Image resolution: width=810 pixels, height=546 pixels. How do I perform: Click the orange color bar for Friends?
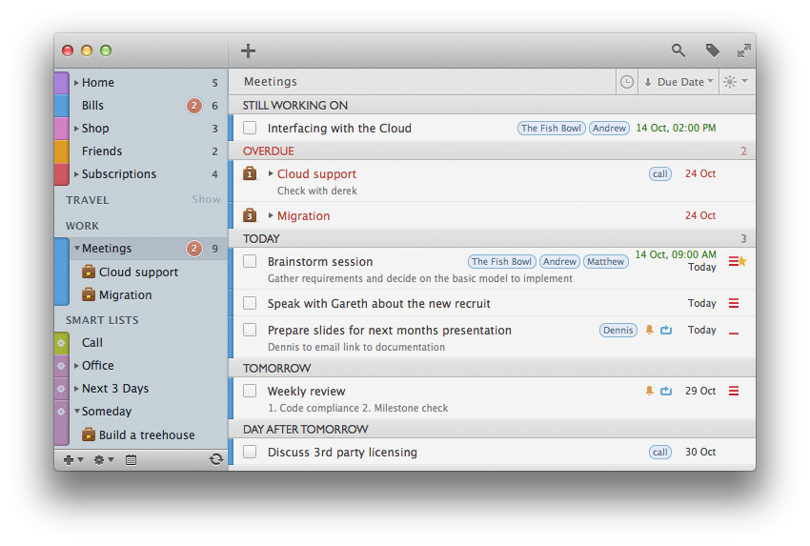tap(62, 152)
